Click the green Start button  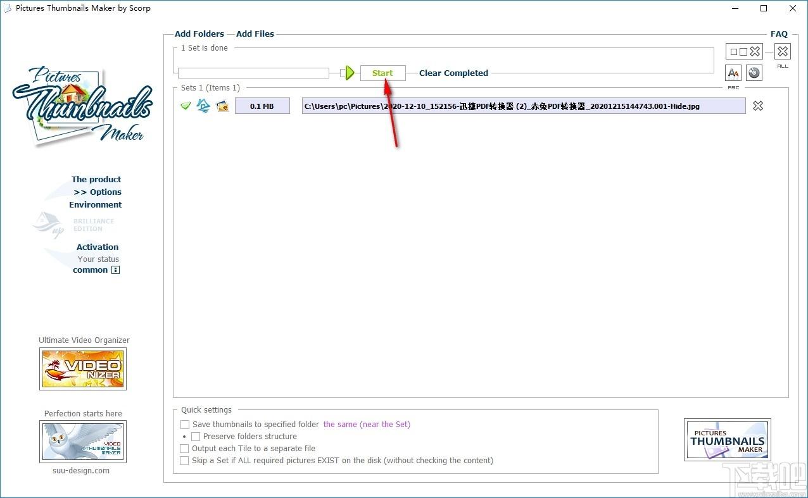(382, 73)
